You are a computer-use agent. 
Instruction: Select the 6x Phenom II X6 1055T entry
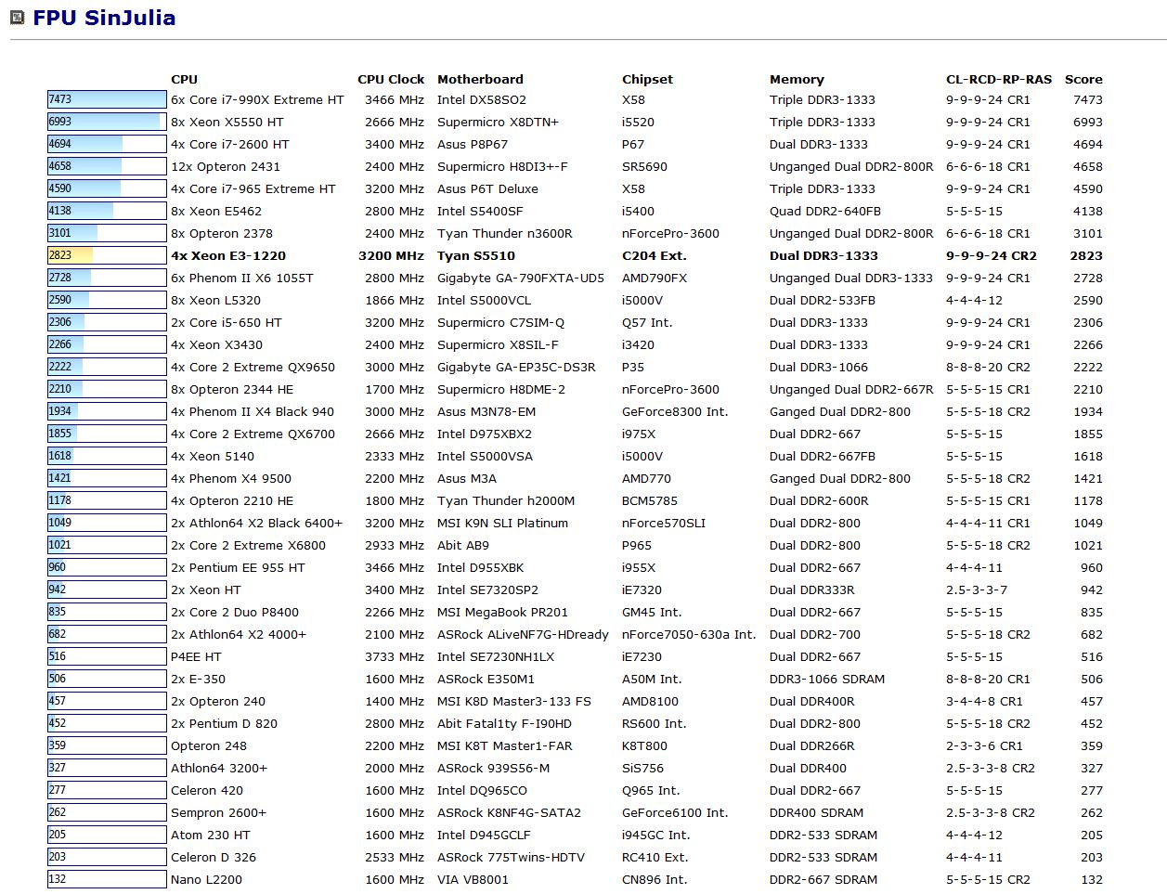coord(242,278)
